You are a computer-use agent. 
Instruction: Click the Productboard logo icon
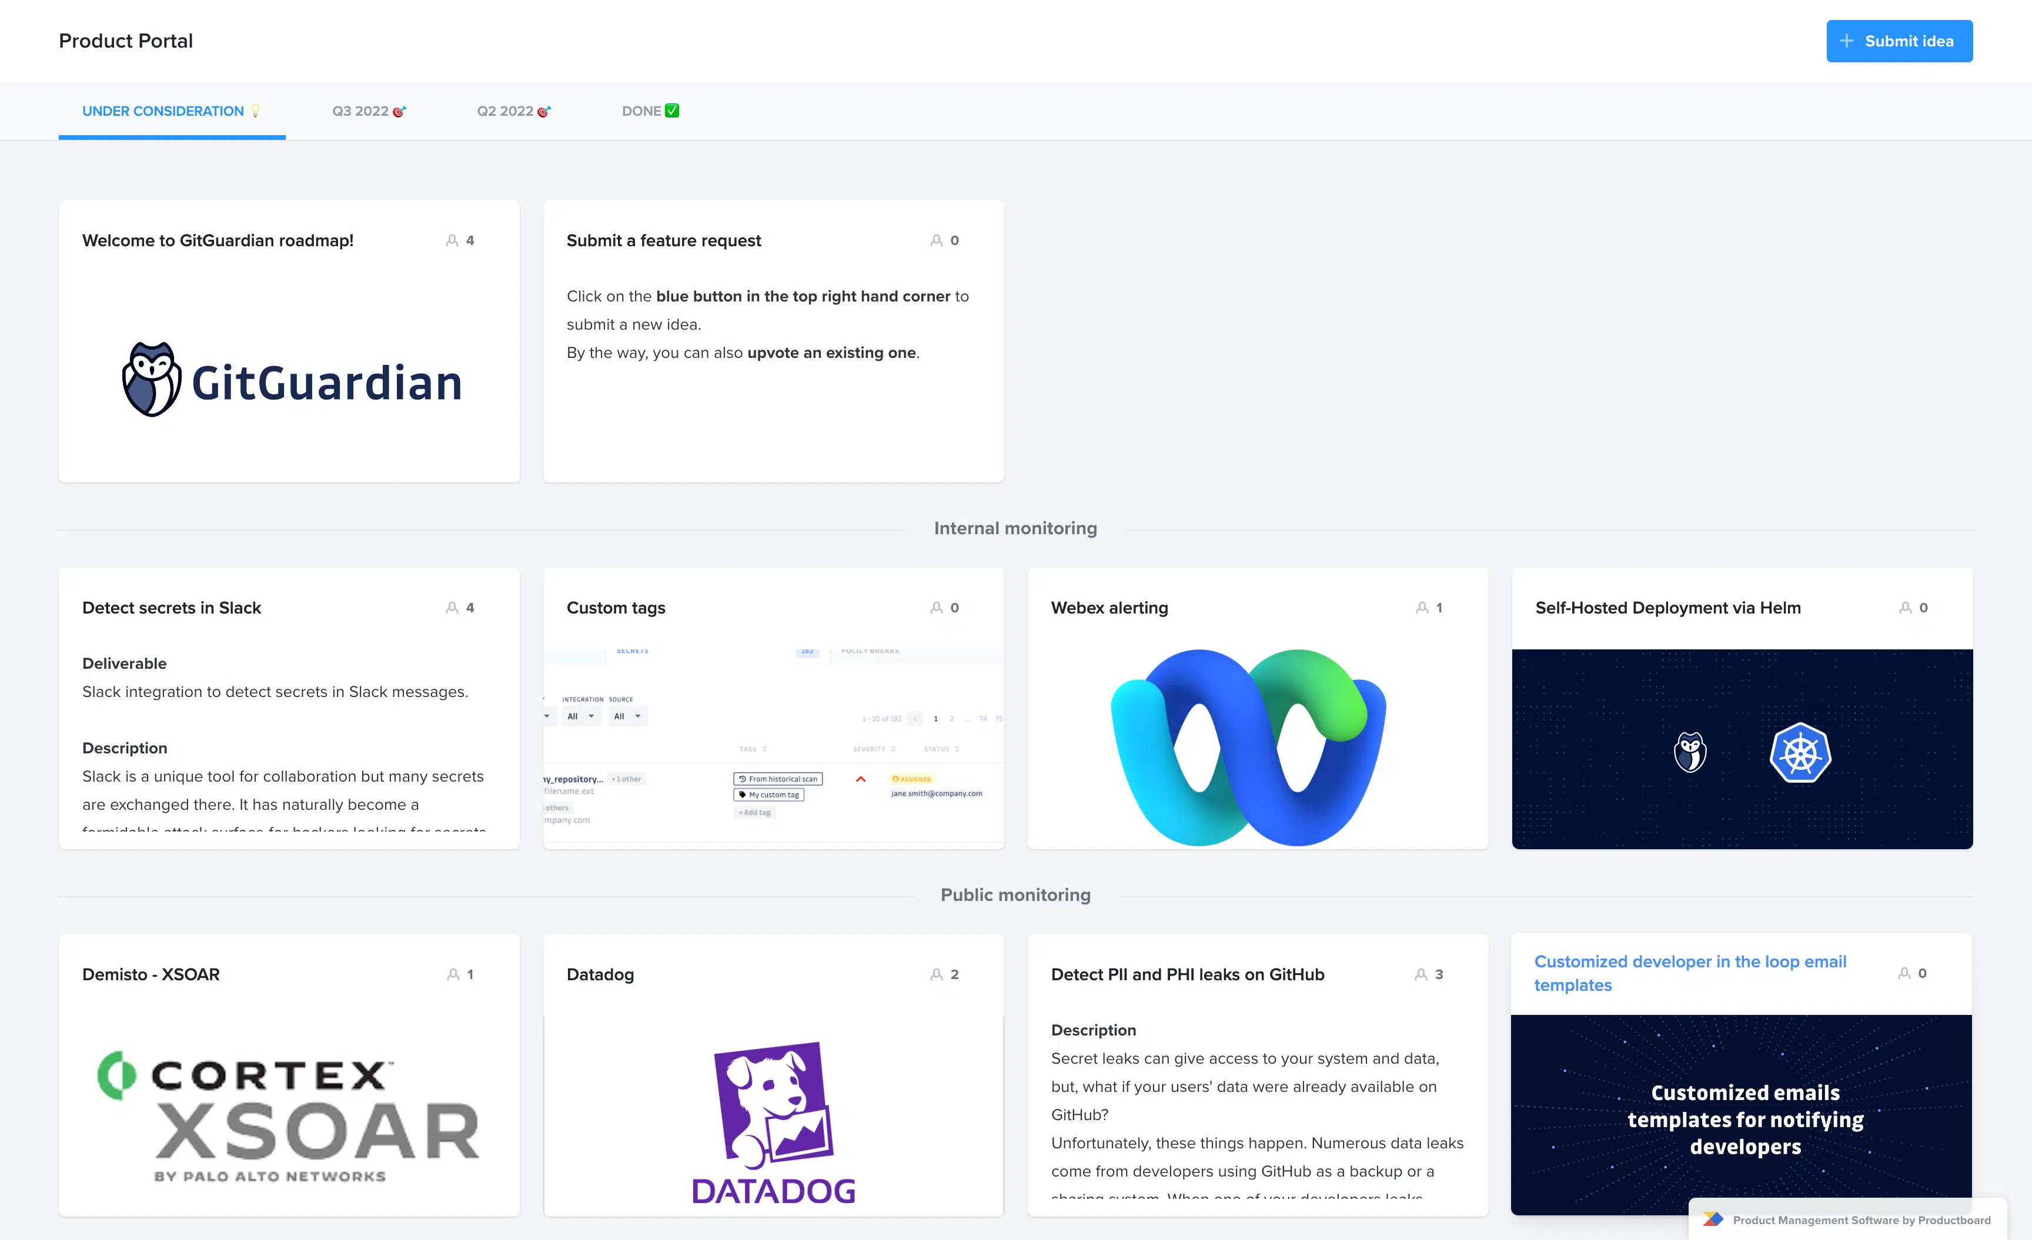click(x=1712, y=1219)
